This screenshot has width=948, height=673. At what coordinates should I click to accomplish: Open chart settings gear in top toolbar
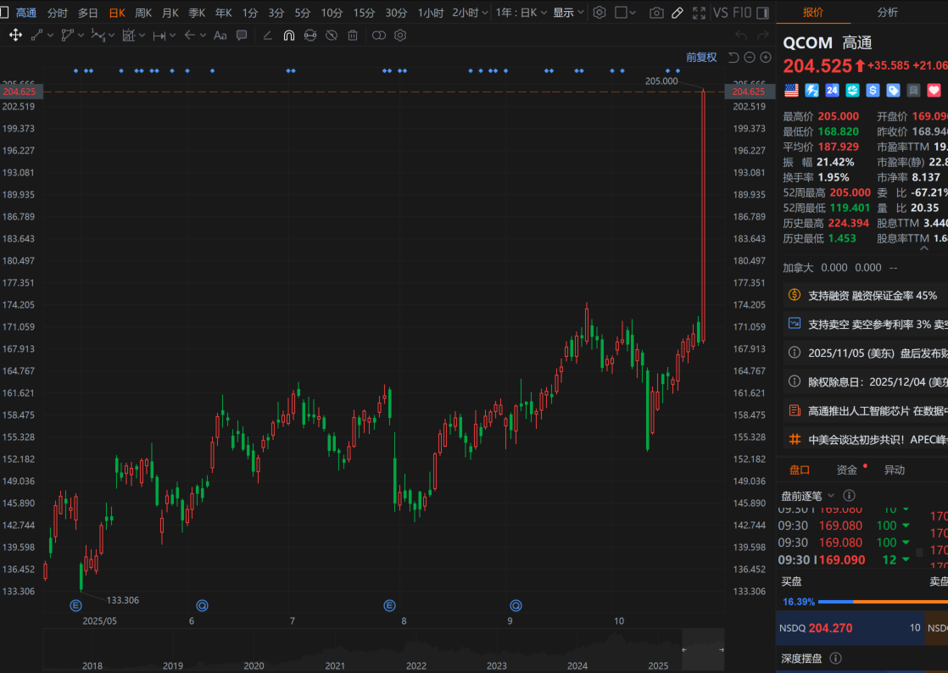599,13
